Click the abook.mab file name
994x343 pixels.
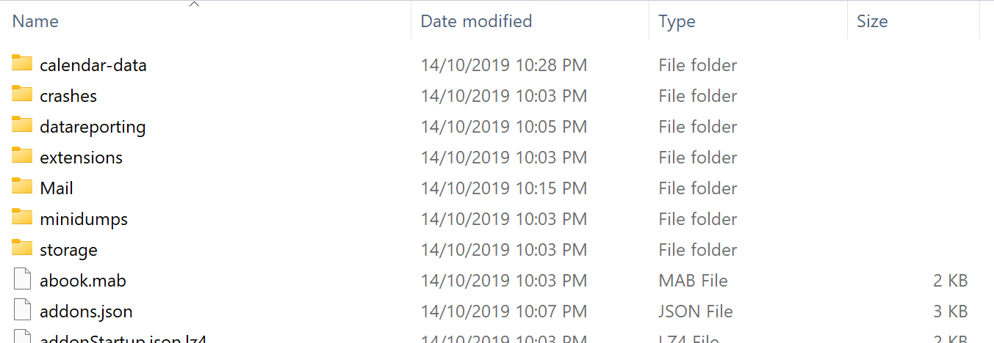[x=83, y=281]
